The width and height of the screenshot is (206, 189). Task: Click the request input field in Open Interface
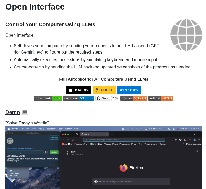tap(25, 152)
